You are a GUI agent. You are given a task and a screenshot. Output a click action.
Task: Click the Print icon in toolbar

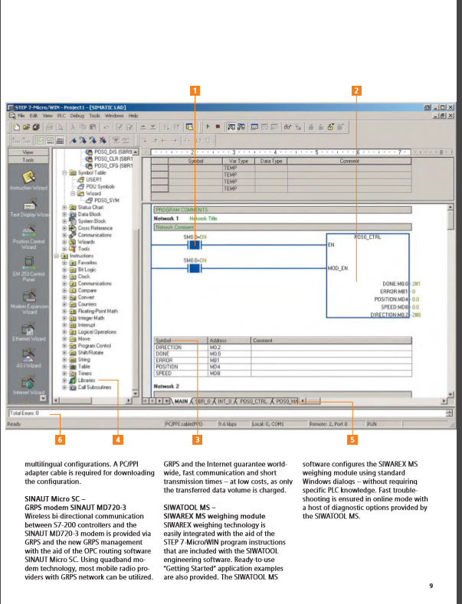(x=49, y=127)
